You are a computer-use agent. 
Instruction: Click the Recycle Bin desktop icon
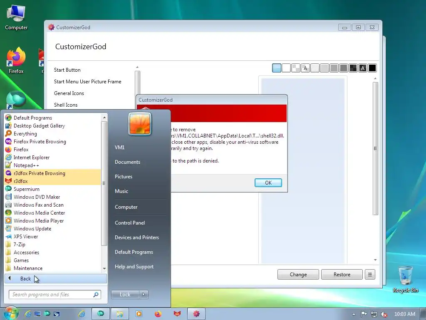pos(405,280)
